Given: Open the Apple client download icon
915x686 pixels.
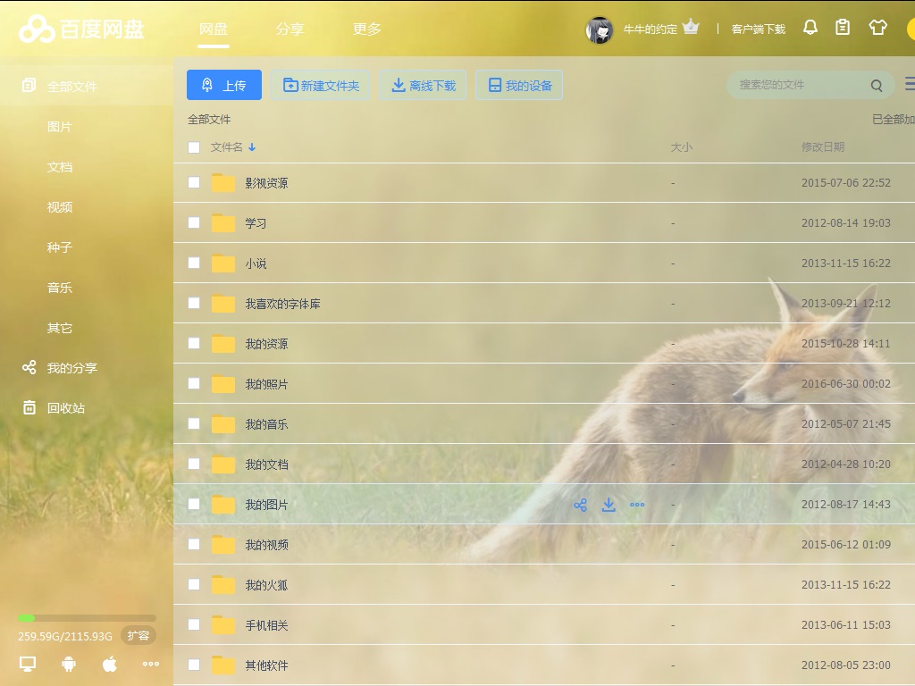Looking at the screenshot, I should click(x=109, y=664).
